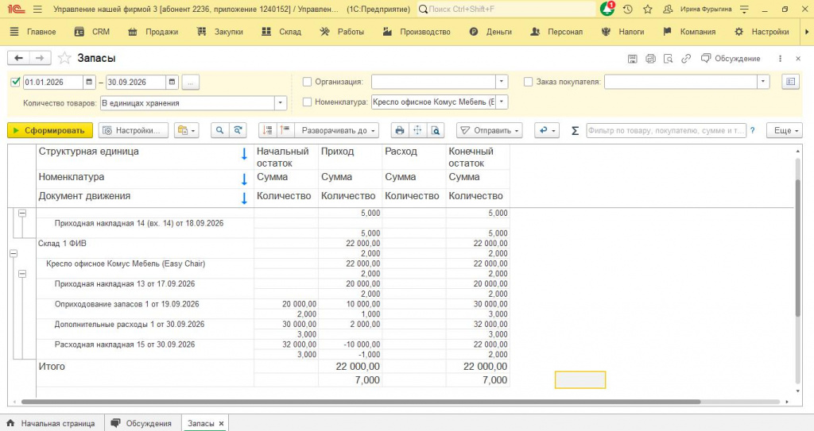Go forward with the right arrow button

[x=40, y=58]
